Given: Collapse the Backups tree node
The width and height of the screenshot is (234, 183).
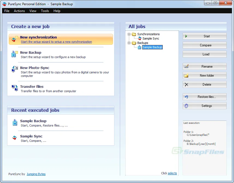Looking at the screenshot, I should click(129, 43).
